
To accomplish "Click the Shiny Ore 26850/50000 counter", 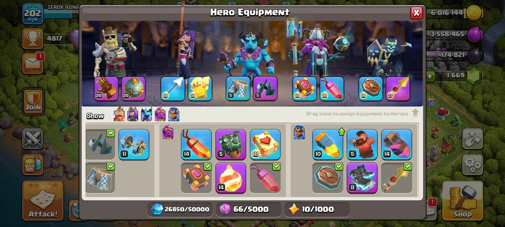I will pyautogui.click(x=180, y=209).
